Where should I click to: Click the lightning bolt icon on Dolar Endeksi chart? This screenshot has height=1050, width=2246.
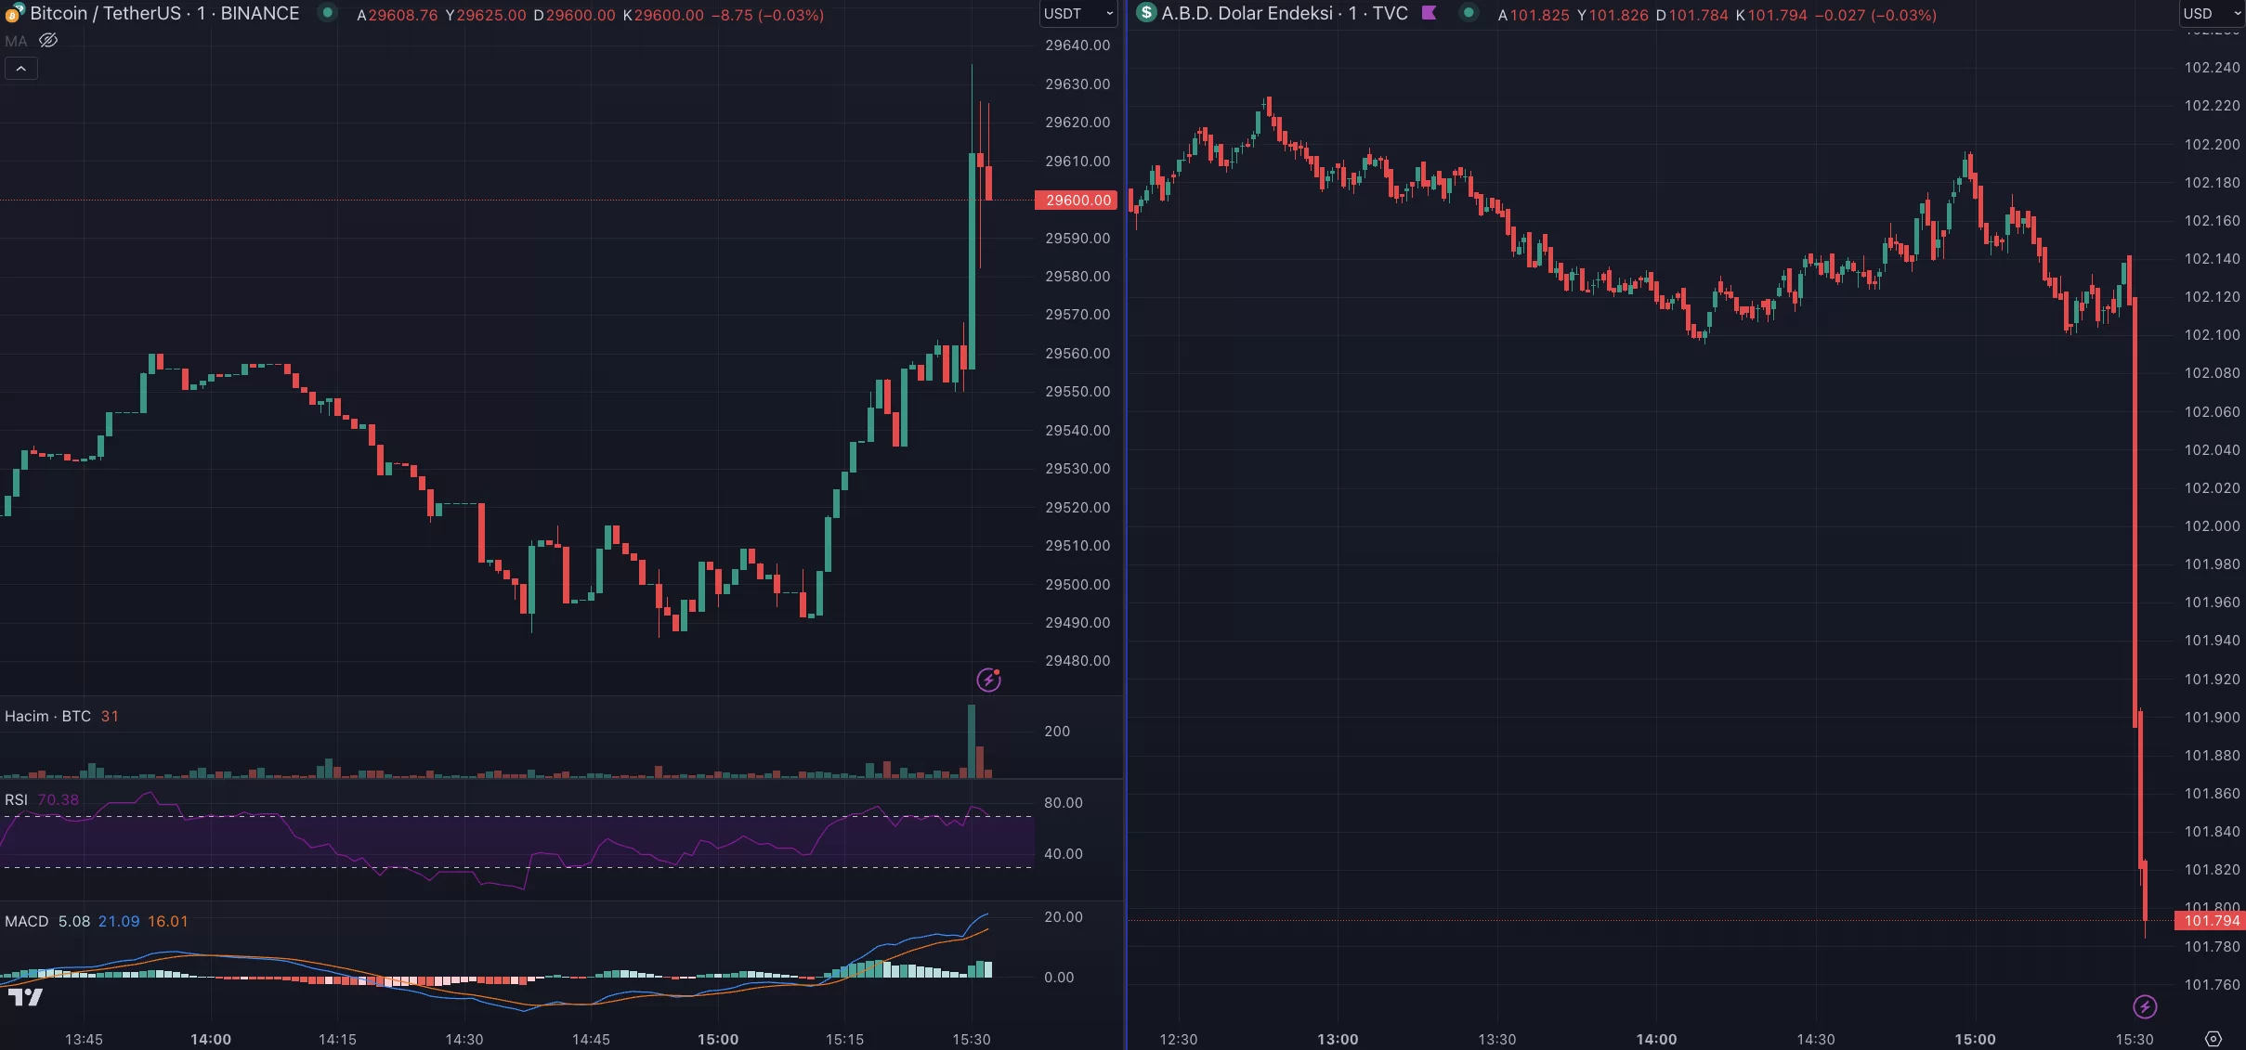(x=2144, y=1006)
